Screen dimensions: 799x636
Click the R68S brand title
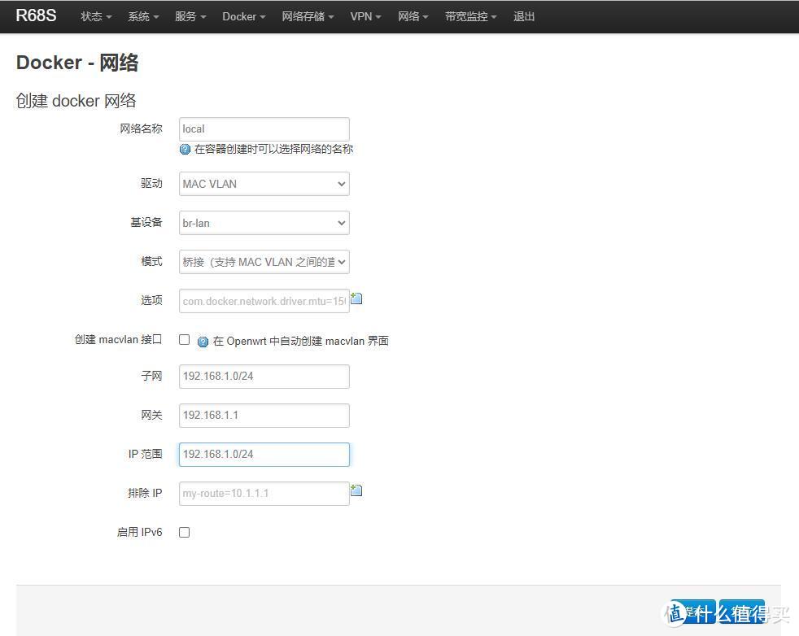[x=36, y=15]
